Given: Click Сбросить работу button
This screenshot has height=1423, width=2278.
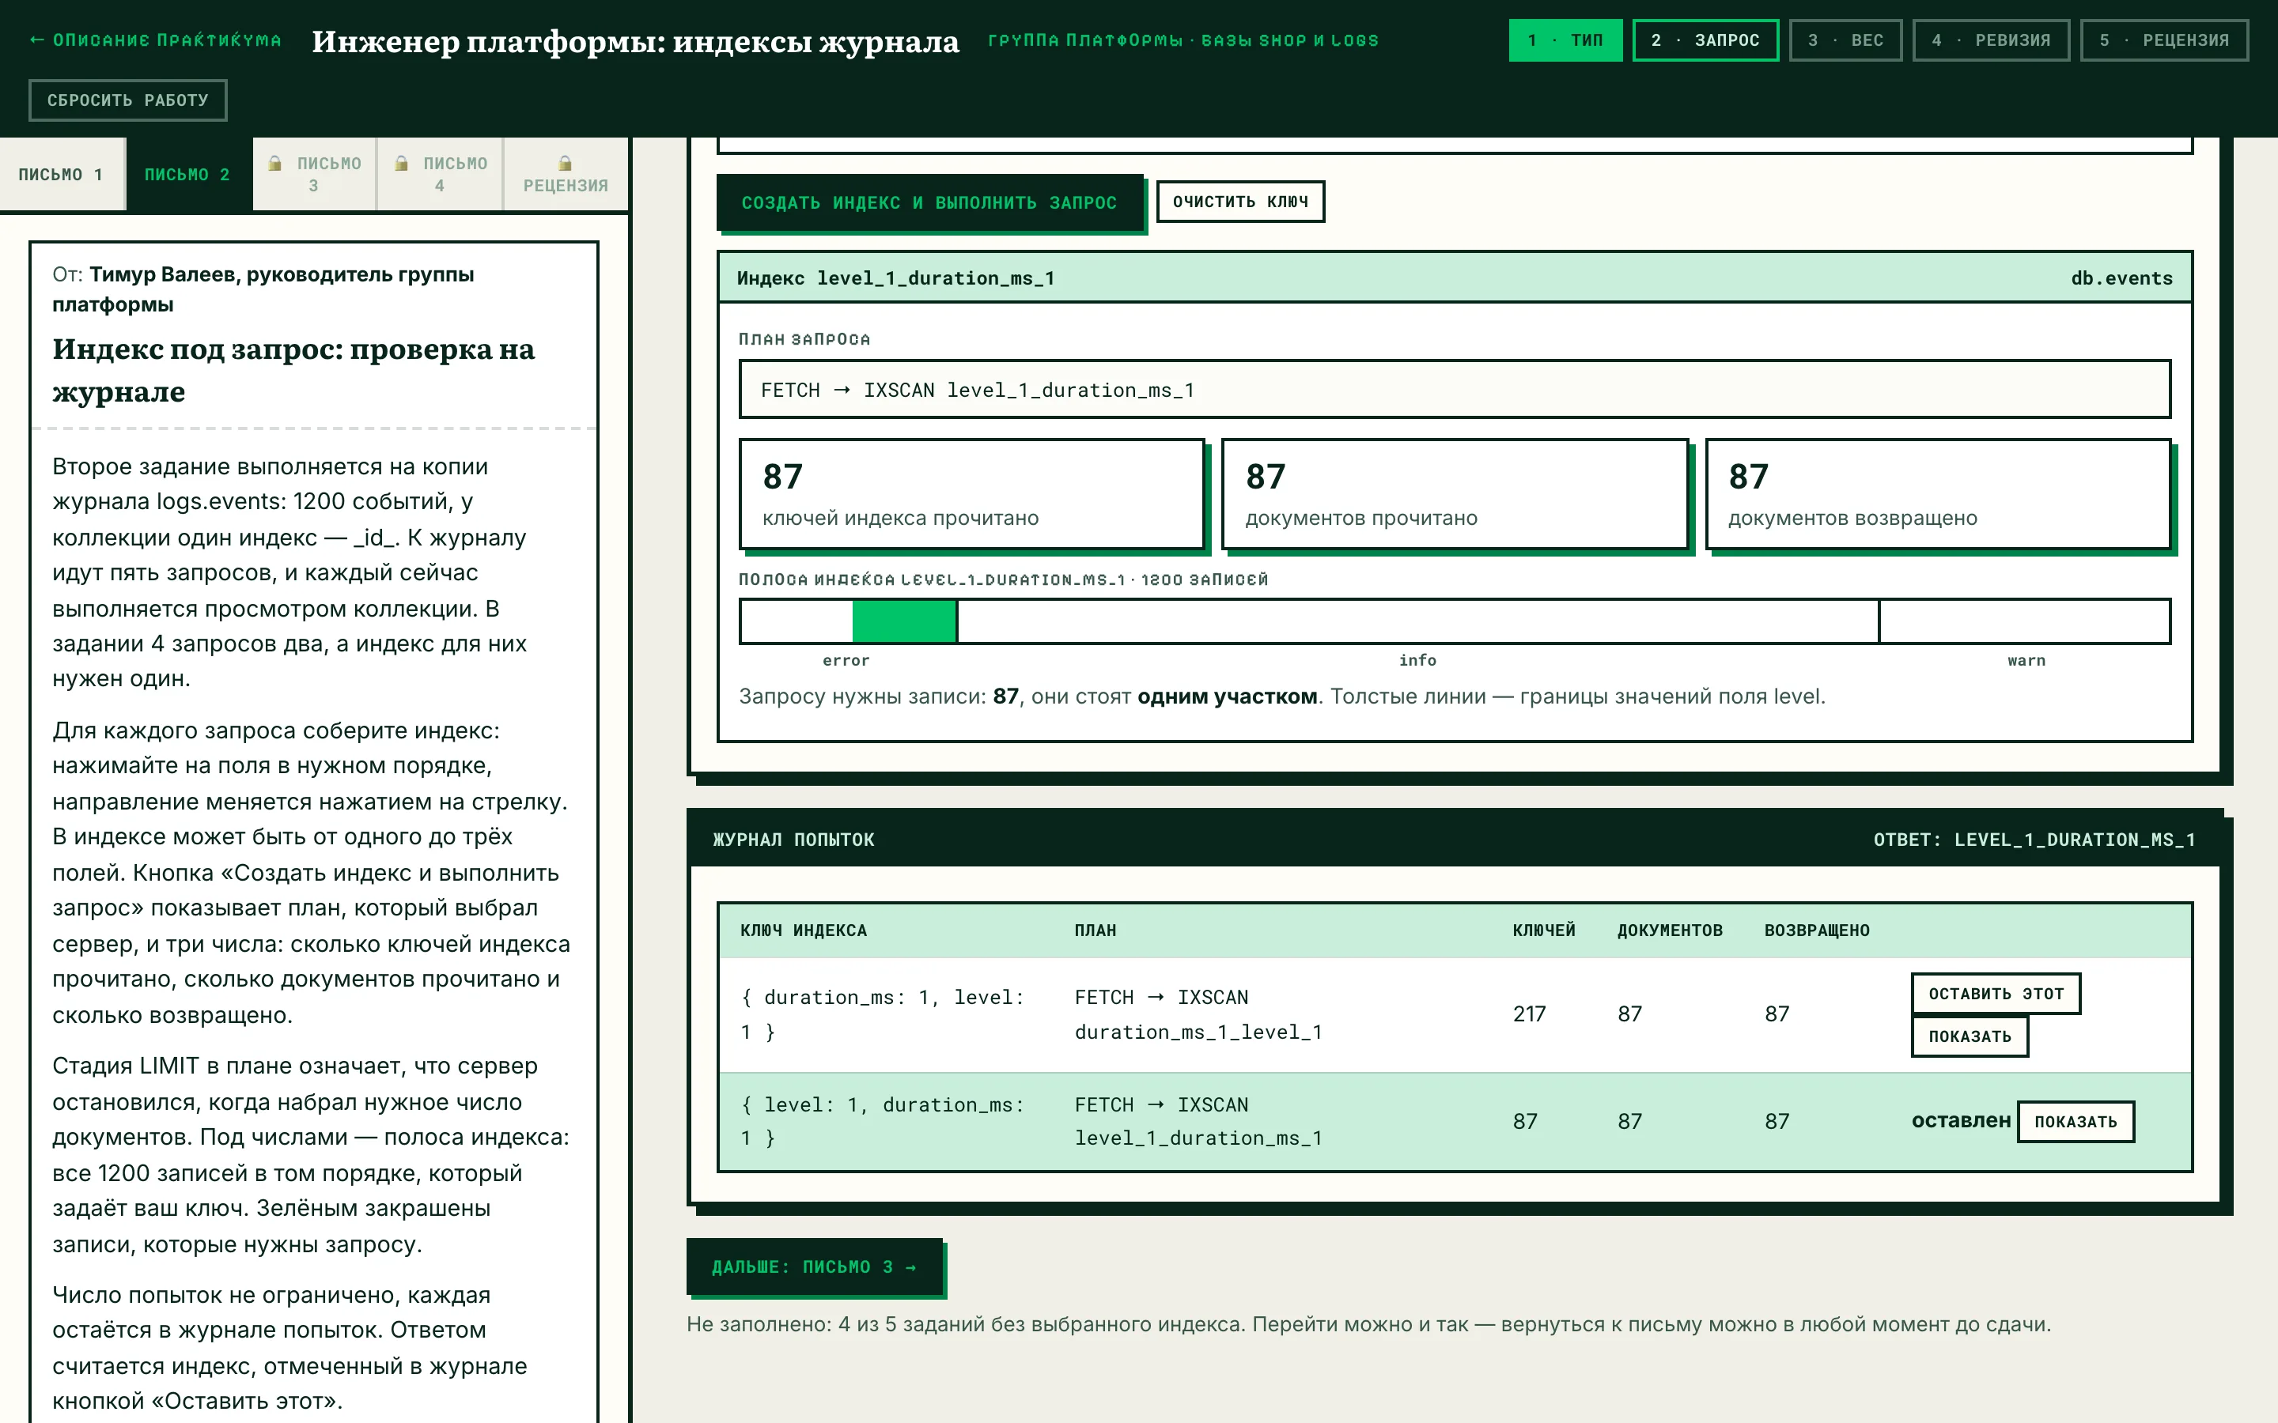Looking at the screenshot, I should tap(128, 100).
